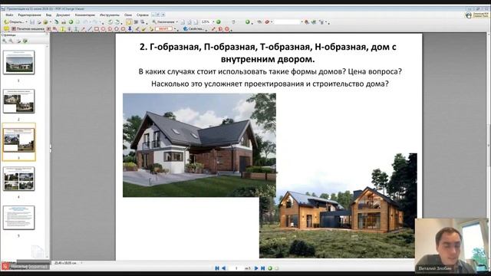Click the Виталий Злобин webcam video tile

(452, 245)
